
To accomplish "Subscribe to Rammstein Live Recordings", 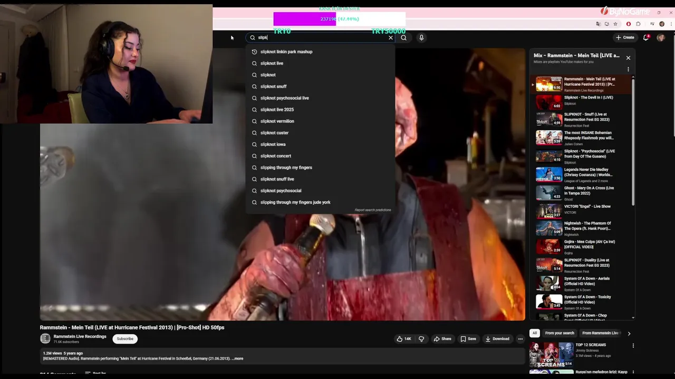I will pos(125,339).
